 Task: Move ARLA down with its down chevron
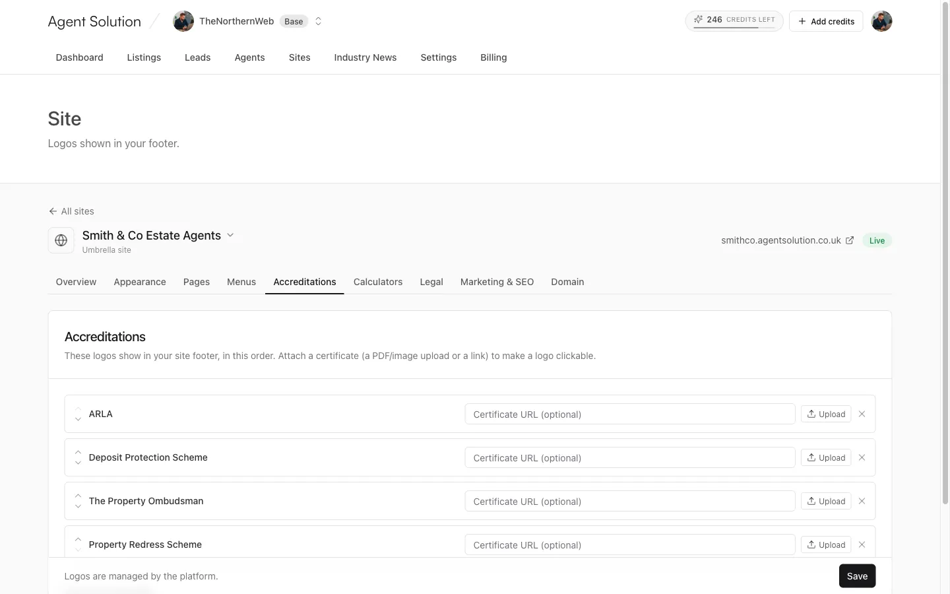78,419
